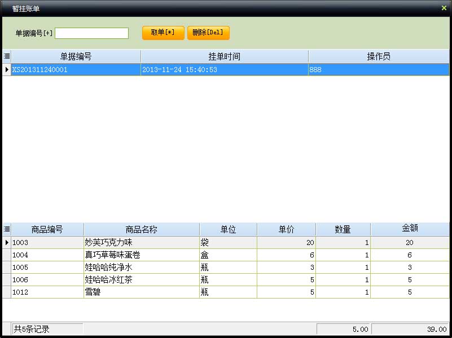This screenshot has height=338, width=452.
Task: Click unit cell 盒 in row 1004
Action: click(228, 255)
